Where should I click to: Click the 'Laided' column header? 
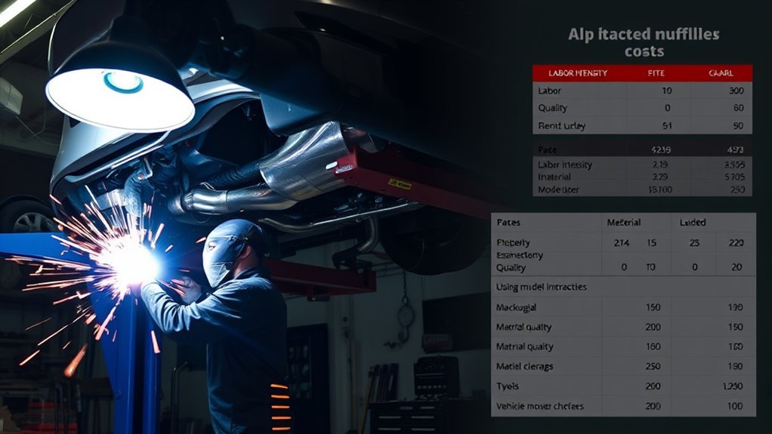coord(693,223)
